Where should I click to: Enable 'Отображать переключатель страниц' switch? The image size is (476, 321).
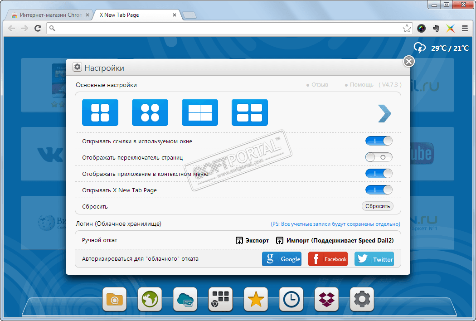[379, 157]
